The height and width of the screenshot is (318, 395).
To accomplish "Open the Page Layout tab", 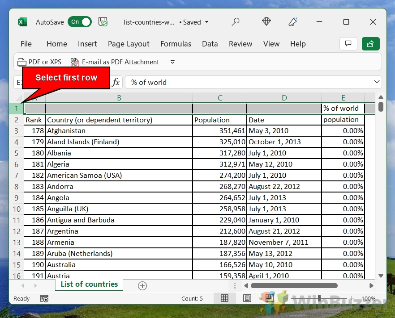I will tap(129, 44).
